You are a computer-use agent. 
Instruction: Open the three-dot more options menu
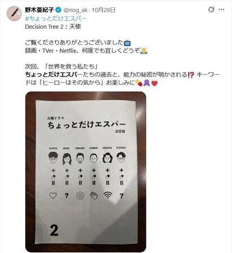(221, 10)
